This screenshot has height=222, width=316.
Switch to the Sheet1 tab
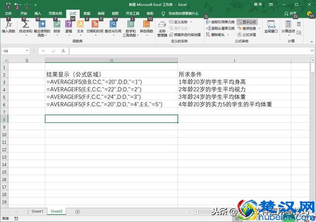[x=38, y=211]
